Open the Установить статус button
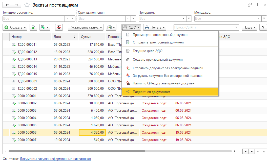The image size is (271, 163). click(86, 28)
